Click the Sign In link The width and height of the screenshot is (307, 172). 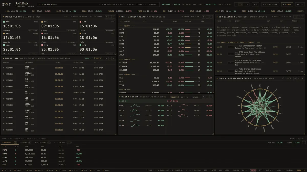[x=301, y=170]
